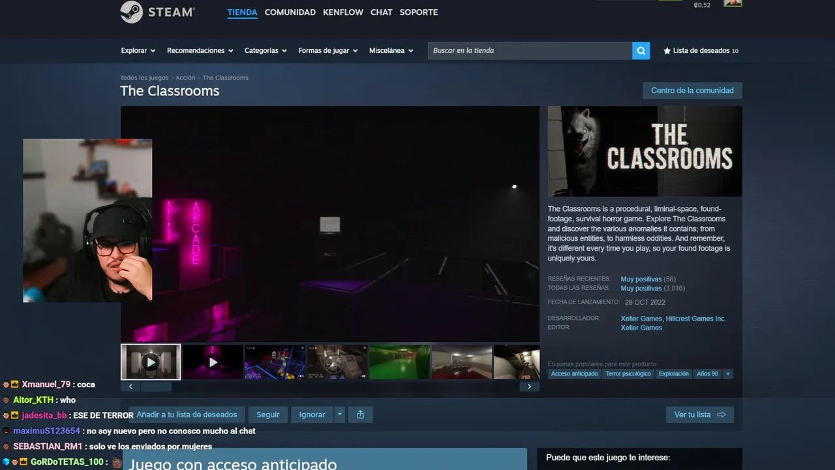Open Centro de la comunidad
The height and width of the screenshot is (470, 835).
[x=692, y=91]
